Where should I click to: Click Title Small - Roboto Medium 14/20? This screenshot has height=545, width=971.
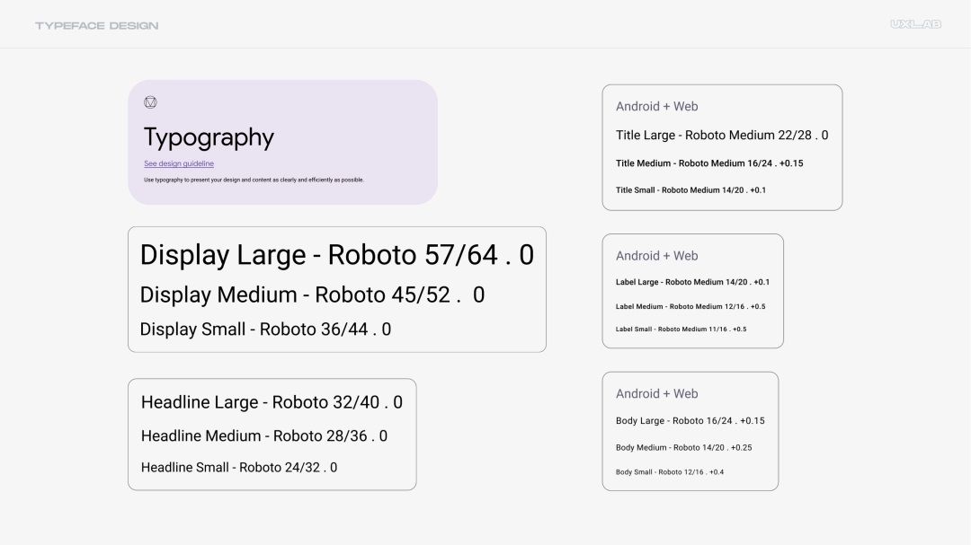click(690, 190)
